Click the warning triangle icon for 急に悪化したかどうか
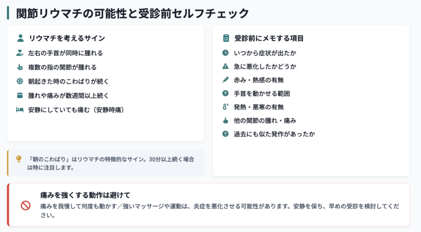This screenshot has height=232, width=421. 226,66
